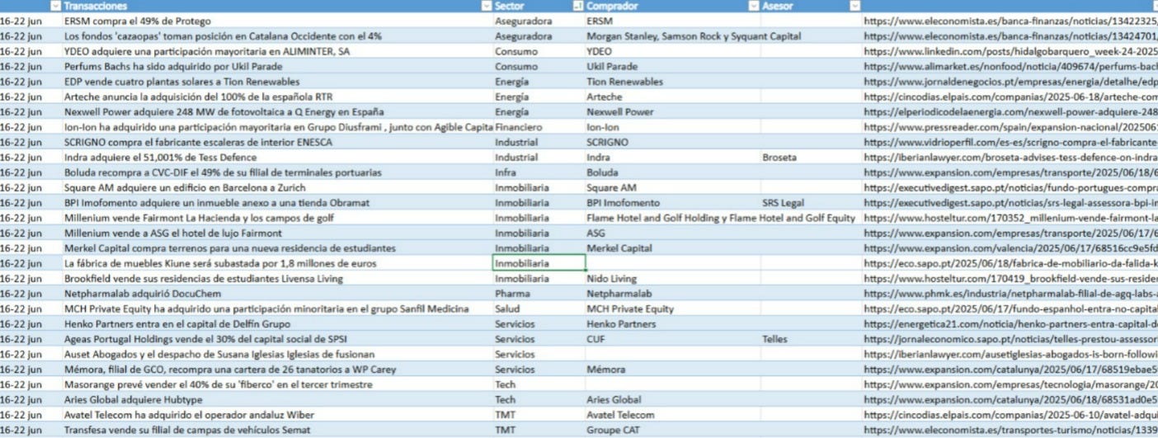Screen dimensions: 1158x438
Task: Select the 'Broseta' asesor cell
Action: click(x=810, y=158)
